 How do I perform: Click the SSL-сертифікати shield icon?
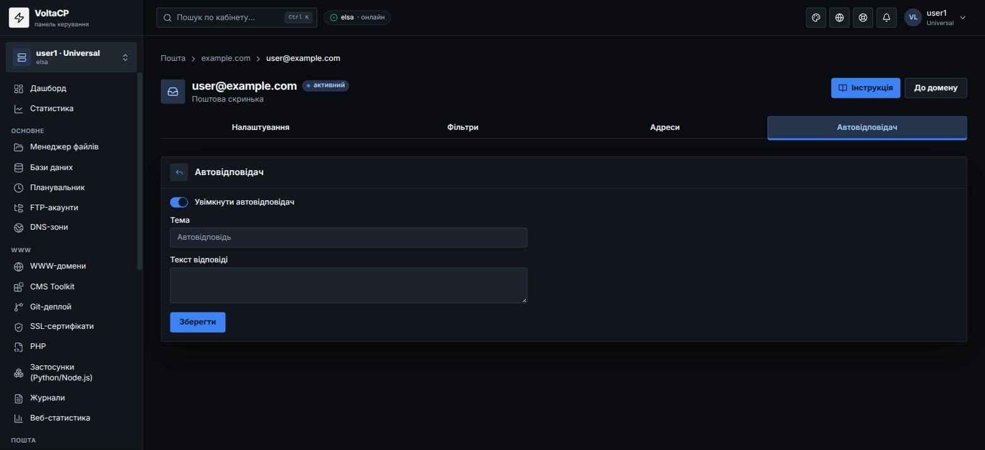click(x=19, y=327)
